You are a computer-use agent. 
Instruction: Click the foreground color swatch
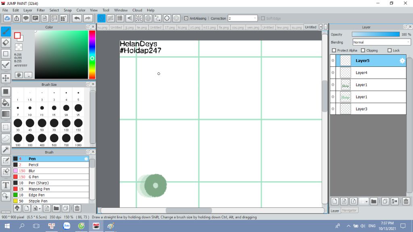tap(17, 35)
